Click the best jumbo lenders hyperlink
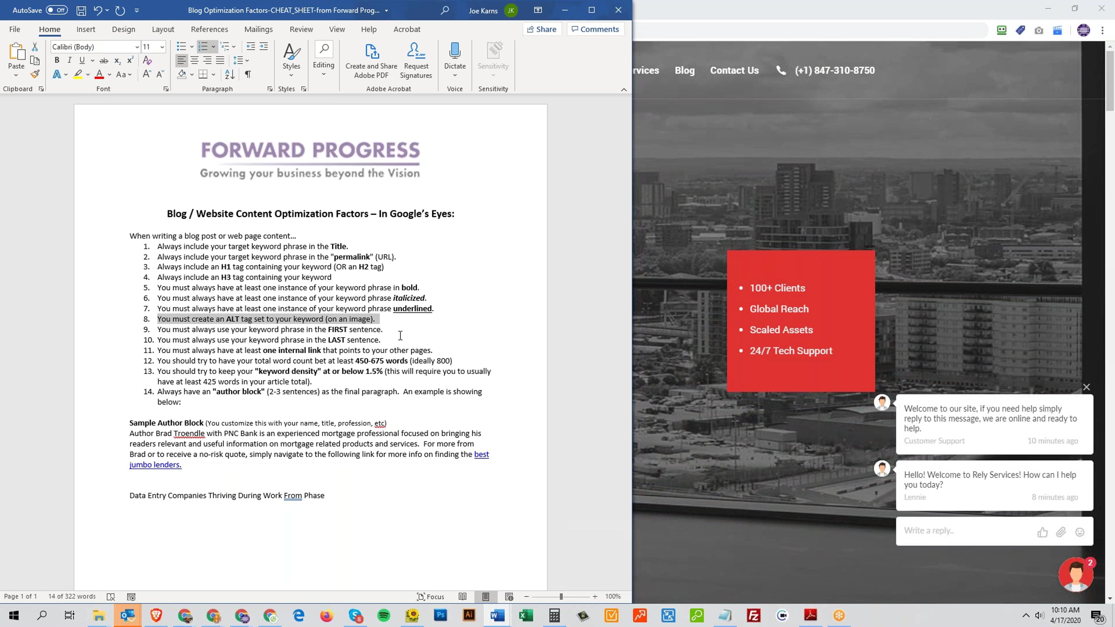Viewport: 1115px width, 627px height. (x=481, y=454)
